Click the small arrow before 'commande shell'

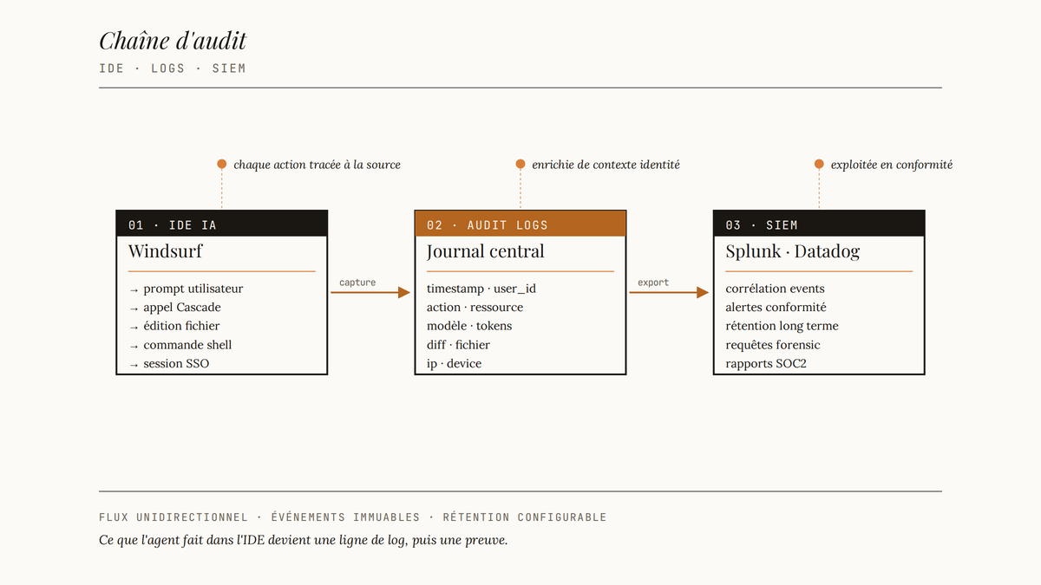pyautogui.click(x=134, y=346)
